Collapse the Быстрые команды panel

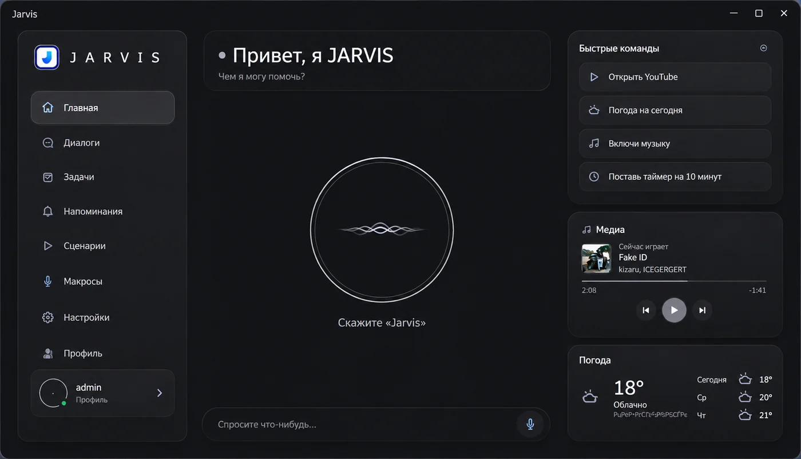(763, 48)
